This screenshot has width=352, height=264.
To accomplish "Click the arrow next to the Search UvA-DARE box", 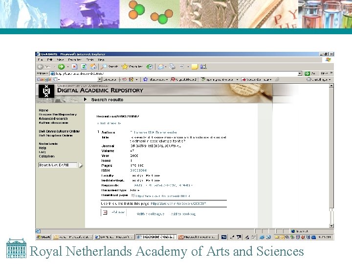I will coord(81,165).
